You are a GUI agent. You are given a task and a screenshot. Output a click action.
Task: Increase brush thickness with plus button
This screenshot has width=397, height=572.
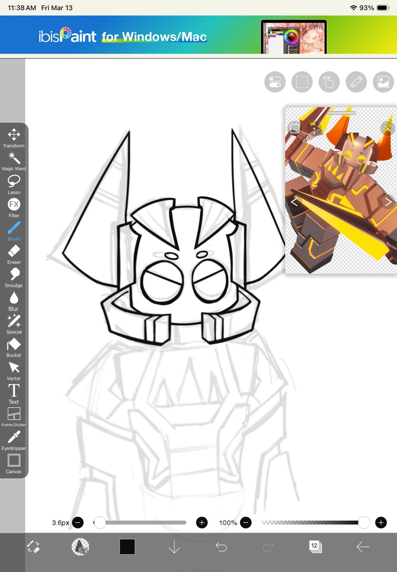coord(202,522)
